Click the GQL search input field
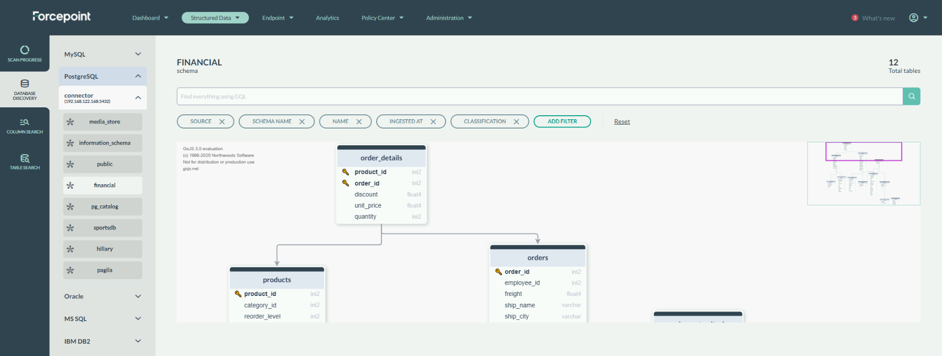This screenshot has width=942, height=356. point(539,97)
